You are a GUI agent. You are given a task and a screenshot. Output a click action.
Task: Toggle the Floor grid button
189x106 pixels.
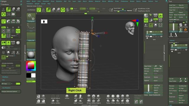160,16
